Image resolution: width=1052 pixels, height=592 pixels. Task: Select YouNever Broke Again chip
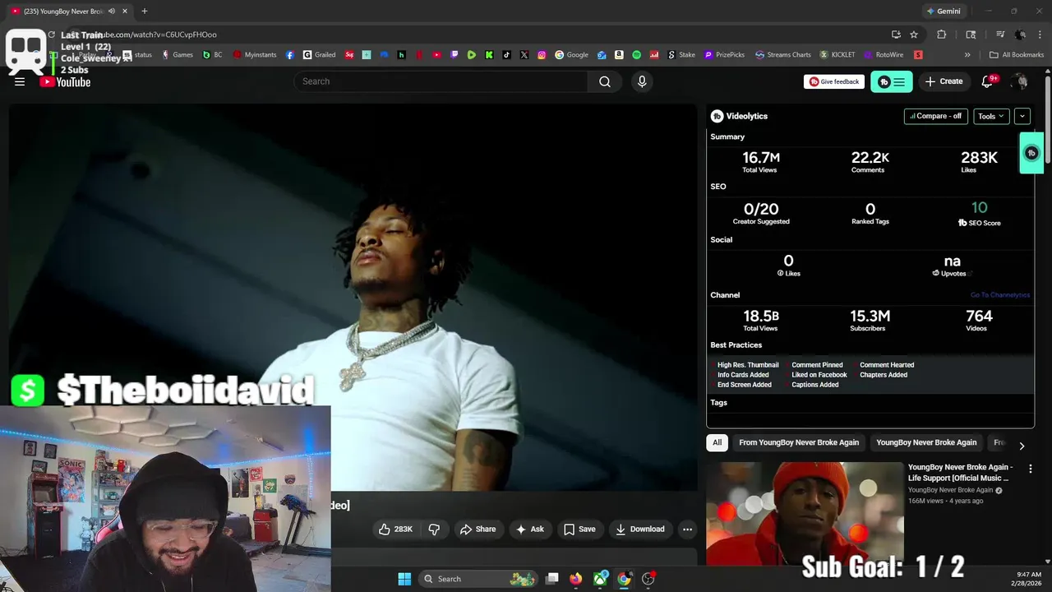926,442
